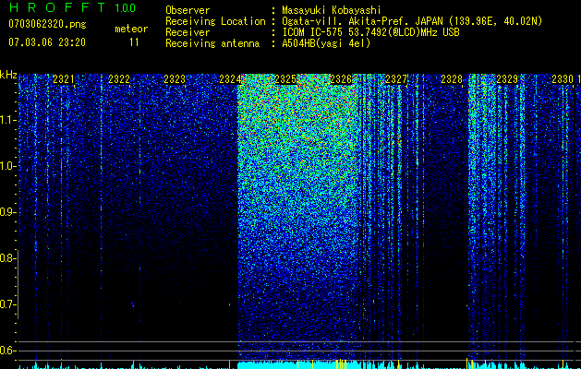581x369 pixels.
Task: Click the HROFFT 1.0.0 title text
Action: tap(72, 7)
